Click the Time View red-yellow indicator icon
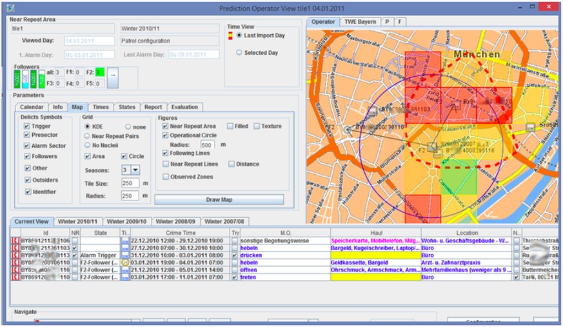This screenshot has height=327, width=563. point(230,35)
